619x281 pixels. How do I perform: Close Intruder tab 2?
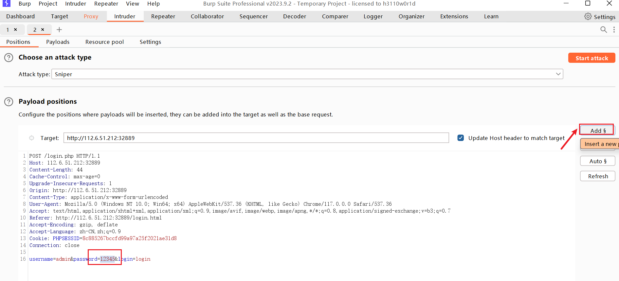pos(43,30)
